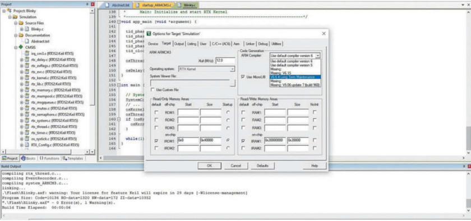The image size is (471, 221).
Task: Open the Operating system dropdown
Action: click(232, 69)
